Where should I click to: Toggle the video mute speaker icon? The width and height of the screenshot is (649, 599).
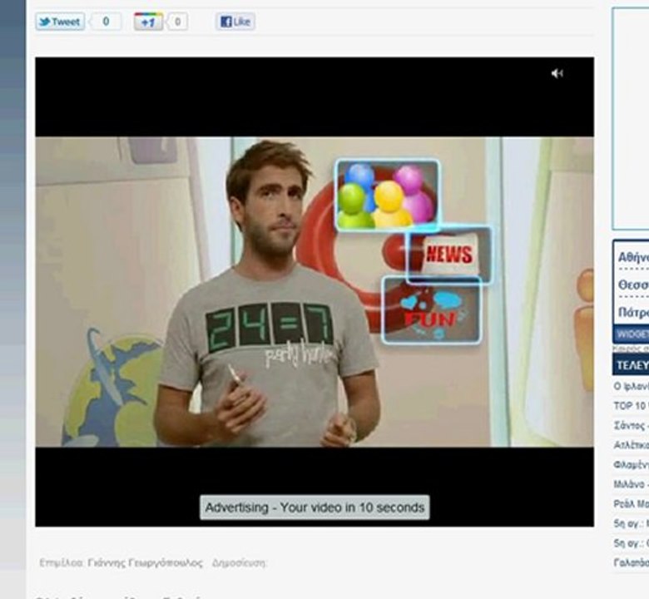557,73
